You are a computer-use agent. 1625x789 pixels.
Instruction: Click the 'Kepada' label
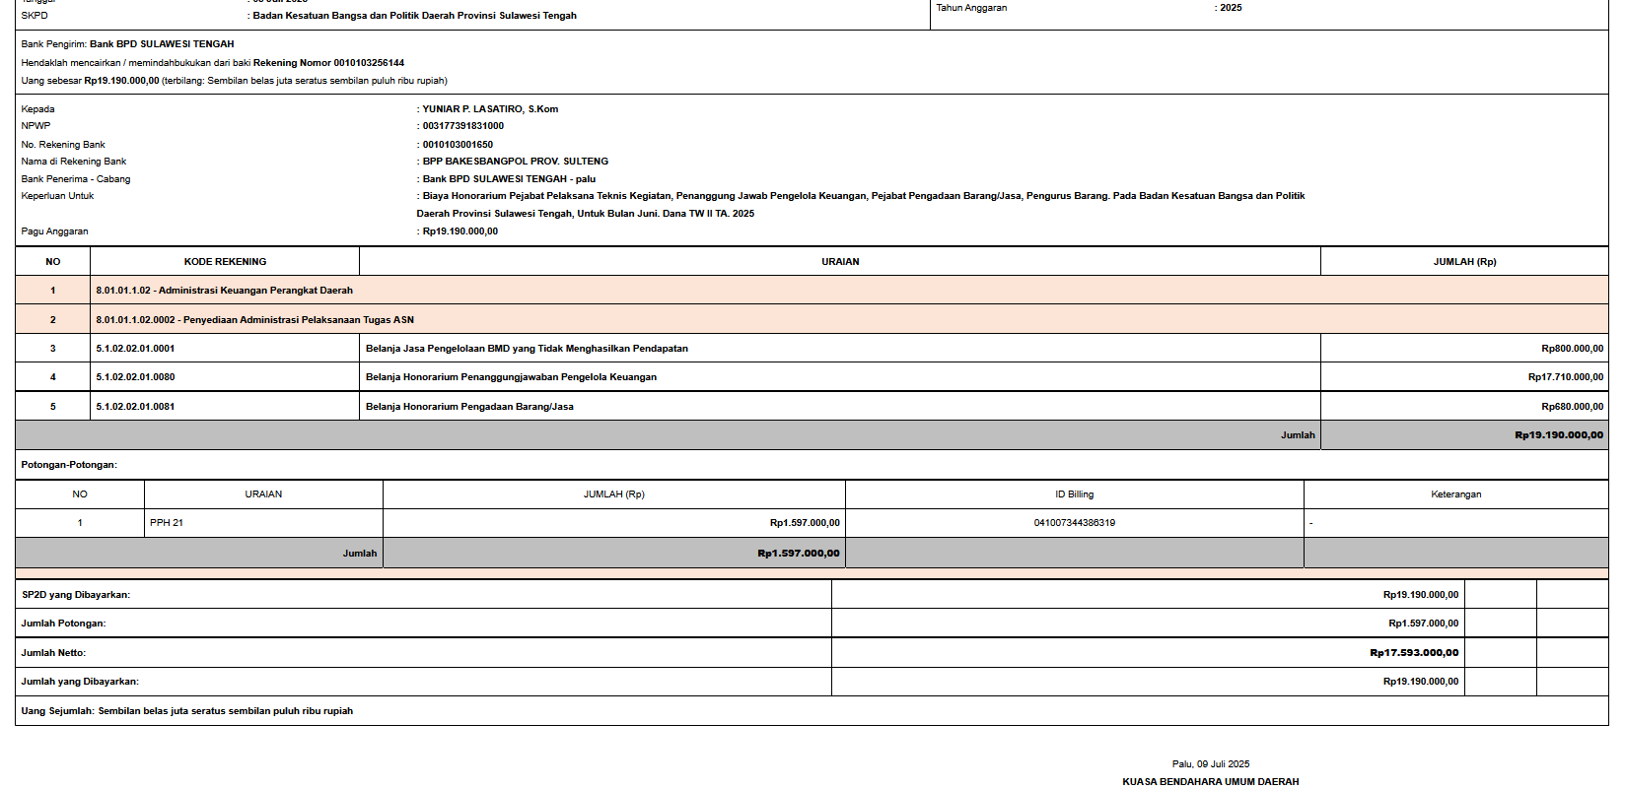tap(37, 109)
